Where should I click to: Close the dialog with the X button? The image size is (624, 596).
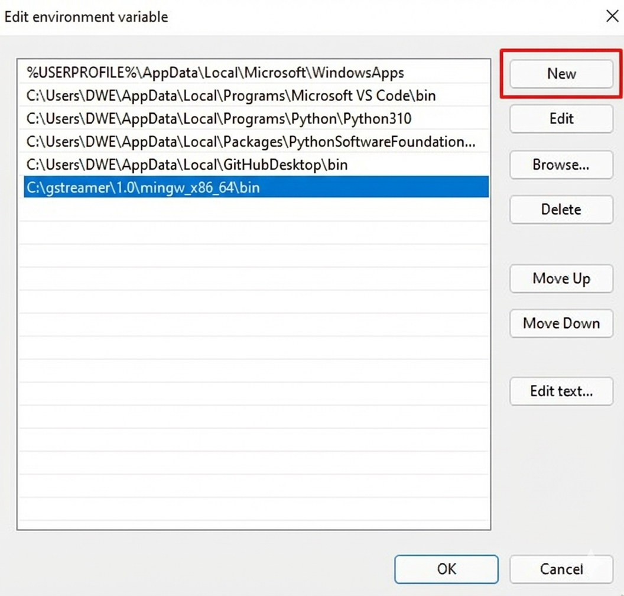tap(612, 16)
